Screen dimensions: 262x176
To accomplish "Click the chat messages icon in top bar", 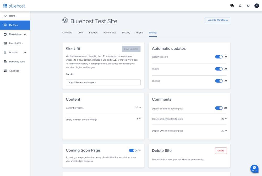I will pyautogui.click(x=232, y=5).
